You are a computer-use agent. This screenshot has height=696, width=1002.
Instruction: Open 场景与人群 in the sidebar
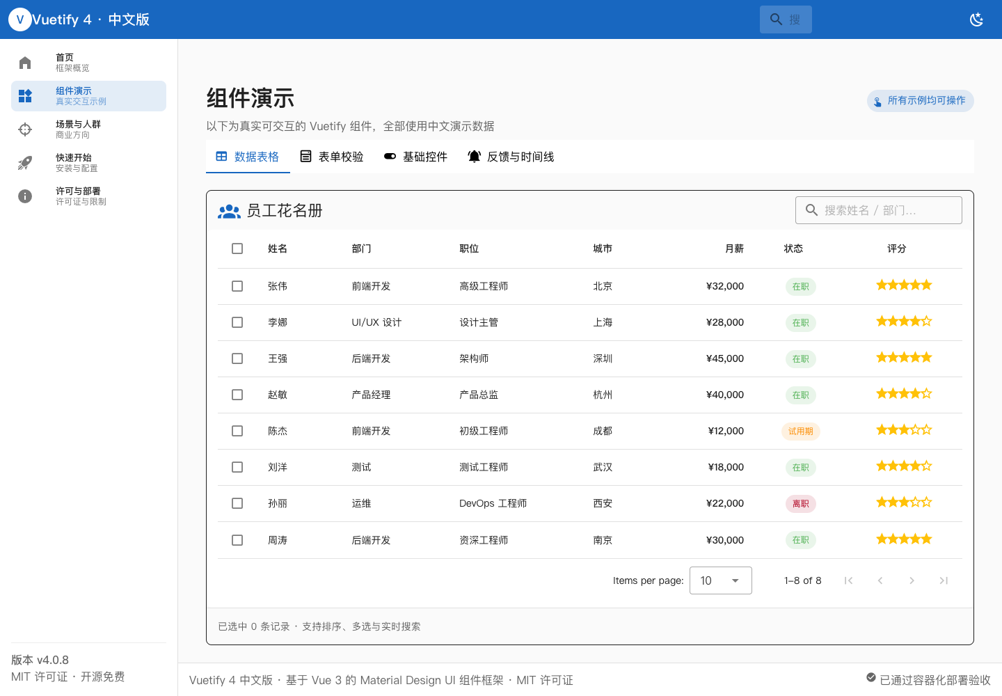88,129
